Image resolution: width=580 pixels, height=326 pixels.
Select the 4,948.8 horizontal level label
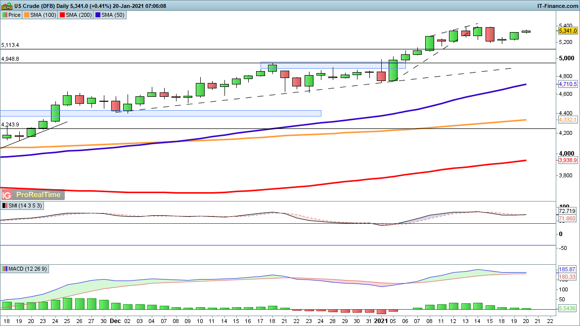10,59
